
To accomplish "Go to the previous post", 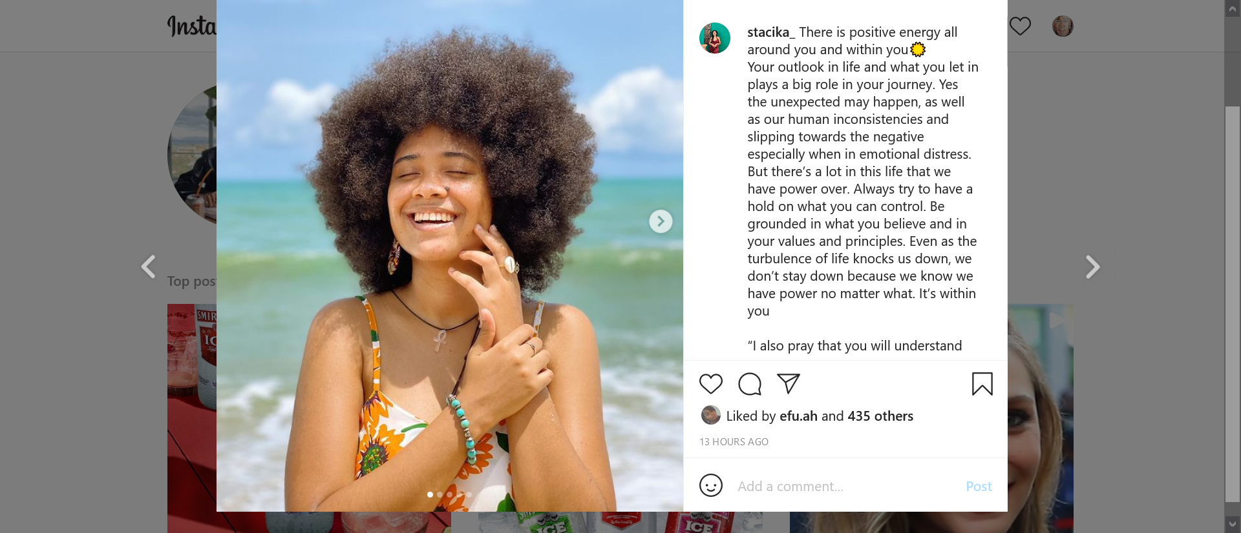I will point(149,266).
